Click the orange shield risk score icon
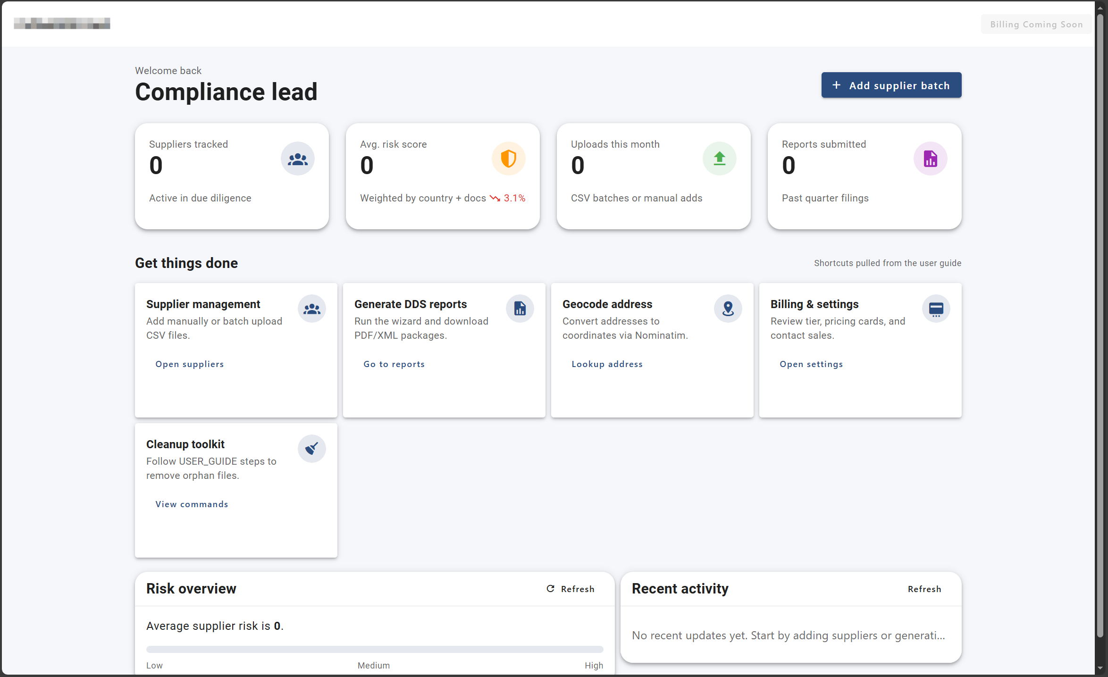This screenshot has width=1108, height=677. (508, 159)
